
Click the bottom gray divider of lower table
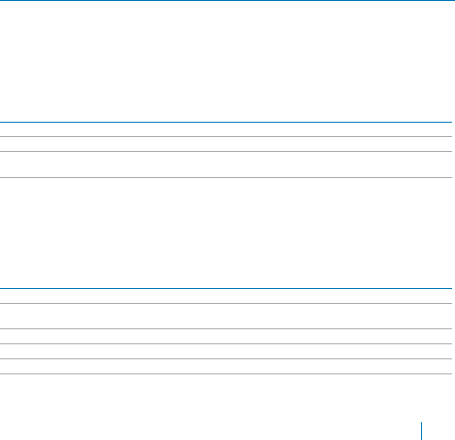click(x=226, y=374)
